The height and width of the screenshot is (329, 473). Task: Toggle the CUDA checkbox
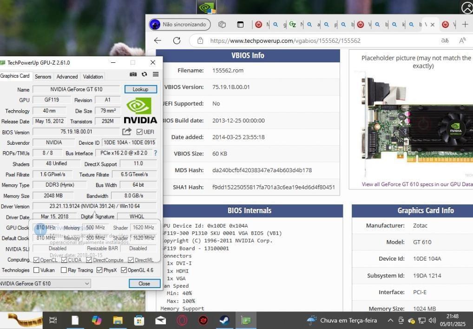point(64,260)
